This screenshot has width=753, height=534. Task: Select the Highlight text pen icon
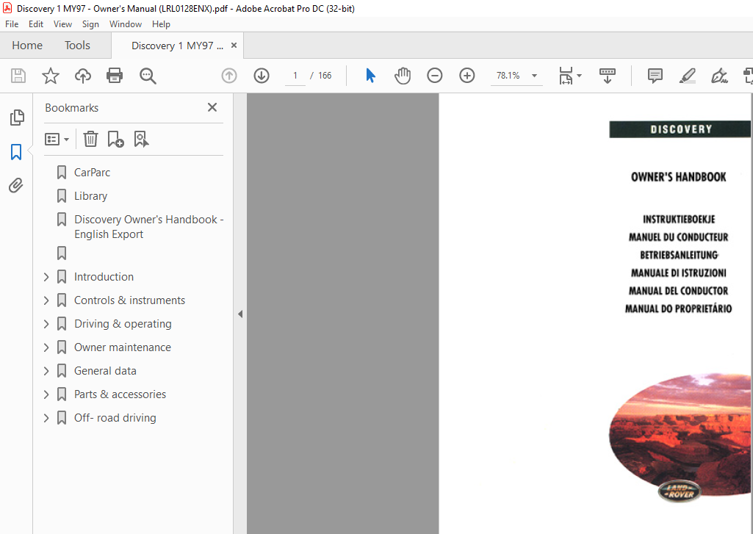click(687, 76)
